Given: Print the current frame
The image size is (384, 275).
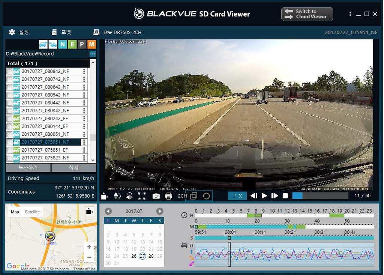Looking at the screenshot, I should [168, 196].
